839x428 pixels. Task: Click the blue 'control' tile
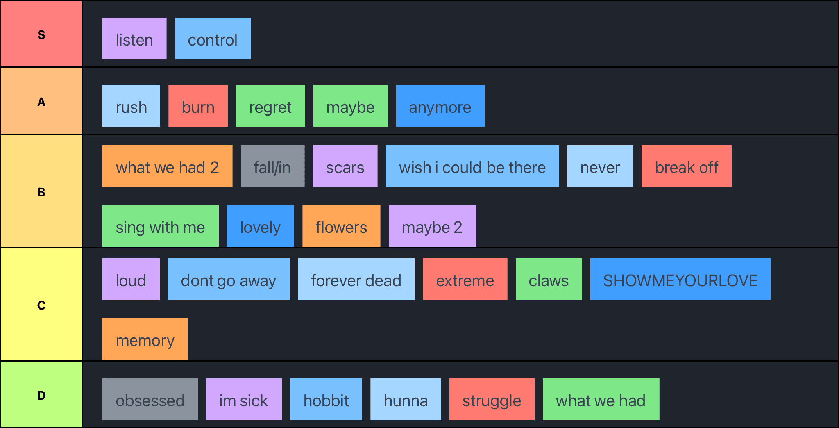(213, 39)
